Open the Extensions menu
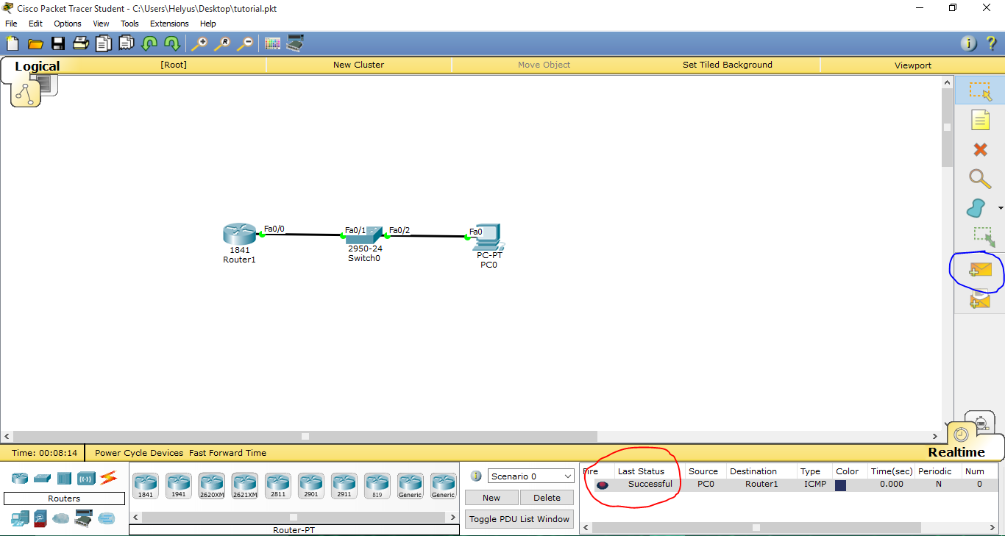 click(x=169, y=24)
